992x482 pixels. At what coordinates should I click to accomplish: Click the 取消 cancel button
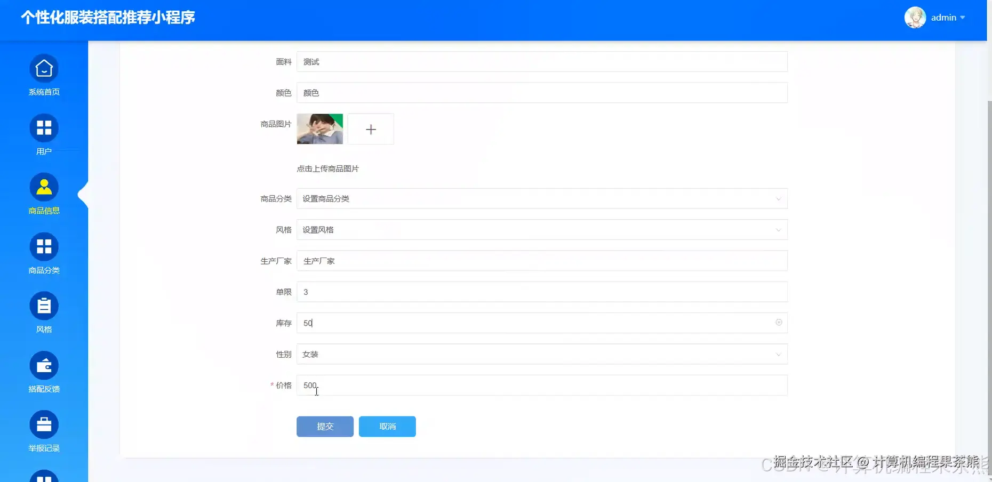(387, 426)
